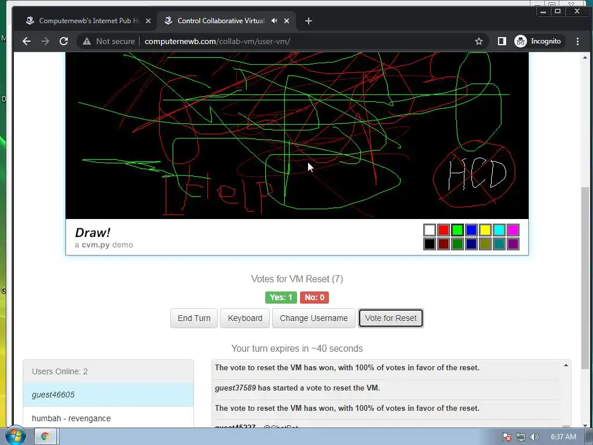Image resolution: width=593 pixels, height=445 pixels.
Task: Close the Control Collaborative Virtual tab
Action: tap(287, 21)
